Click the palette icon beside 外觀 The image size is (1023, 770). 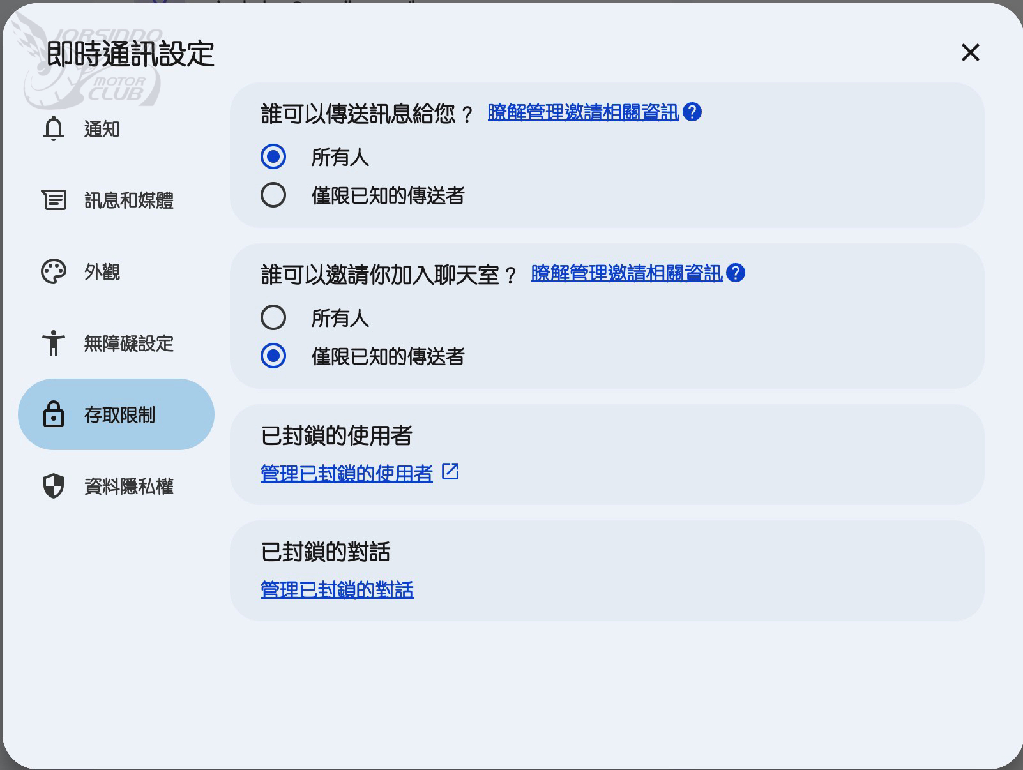tap(54, 271)
